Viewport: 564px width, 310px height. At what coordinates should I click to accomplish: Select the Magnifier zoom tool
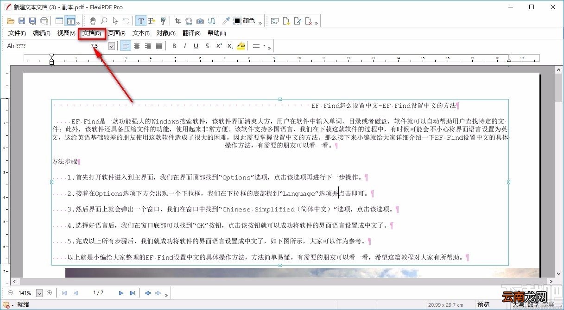104,21
